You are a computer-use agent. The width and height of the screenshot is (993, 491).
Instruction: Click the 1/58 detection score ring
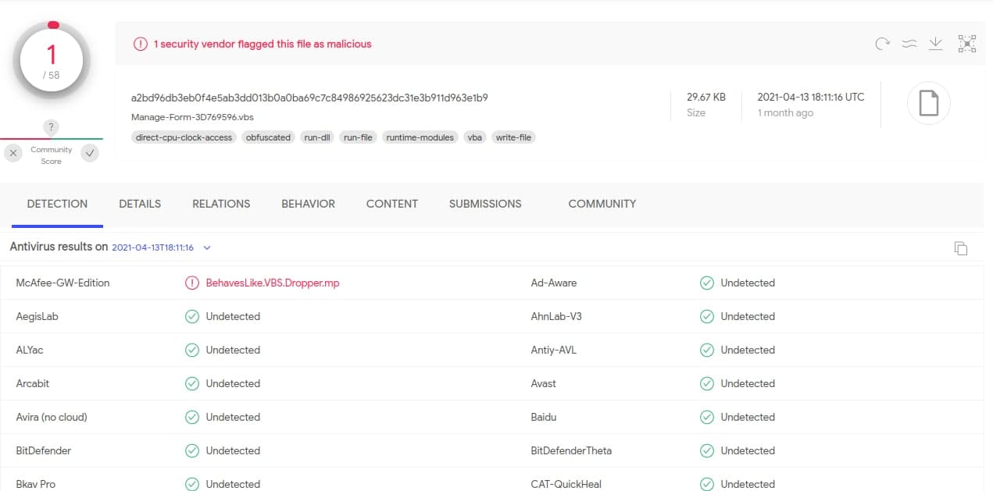pyautogui.click(x=51, y=59)
